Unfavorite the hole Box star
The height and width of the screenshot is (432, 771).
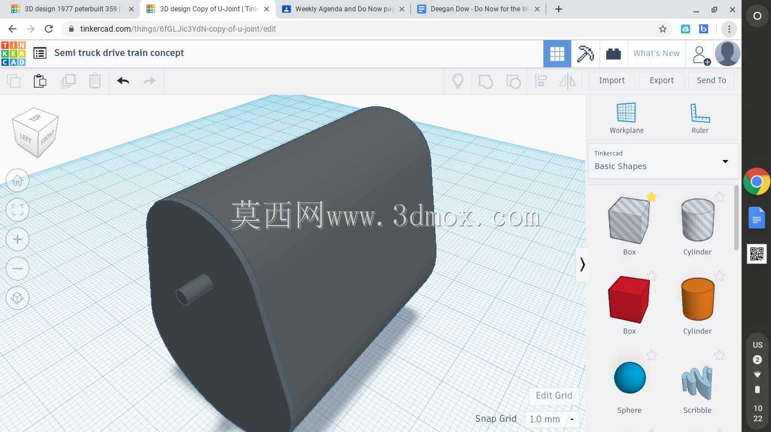[652, 197]
